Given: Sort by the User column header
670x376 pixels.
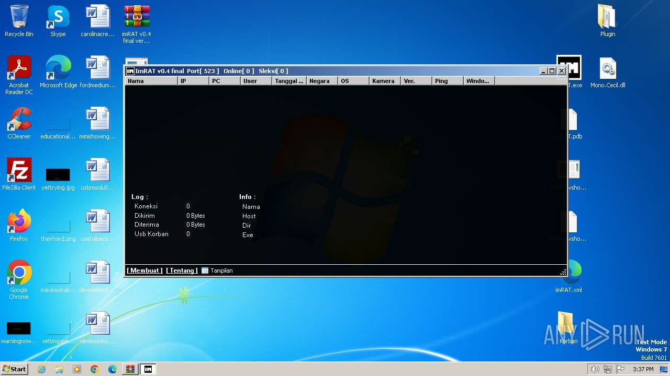Looking at the screenshot, I should pos(256,81).
